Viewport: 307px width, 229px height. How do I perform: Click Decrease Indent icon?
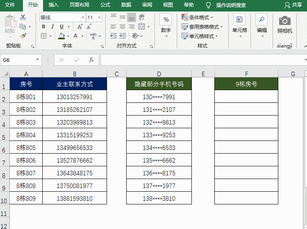(x=114, y=36)
